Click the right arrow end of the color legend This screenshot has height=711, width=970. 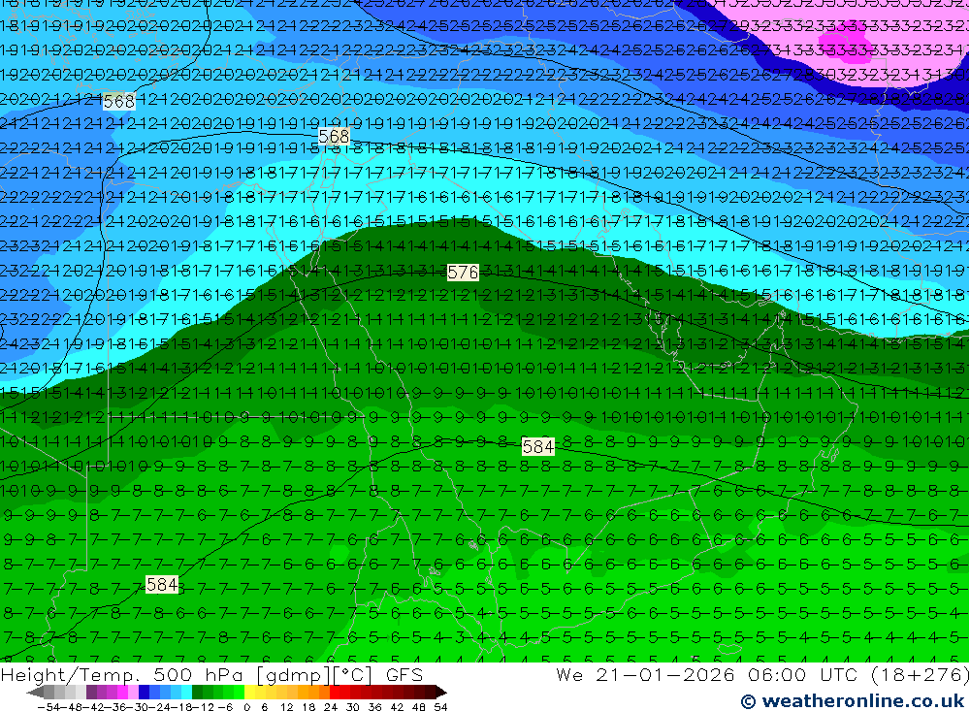tap(441, 693)
